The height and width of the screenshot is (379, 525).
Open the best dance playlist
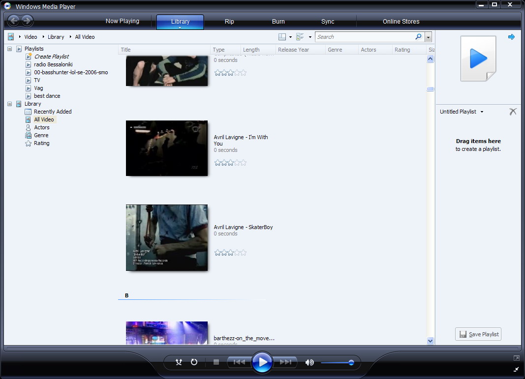[x=47, y=96]
